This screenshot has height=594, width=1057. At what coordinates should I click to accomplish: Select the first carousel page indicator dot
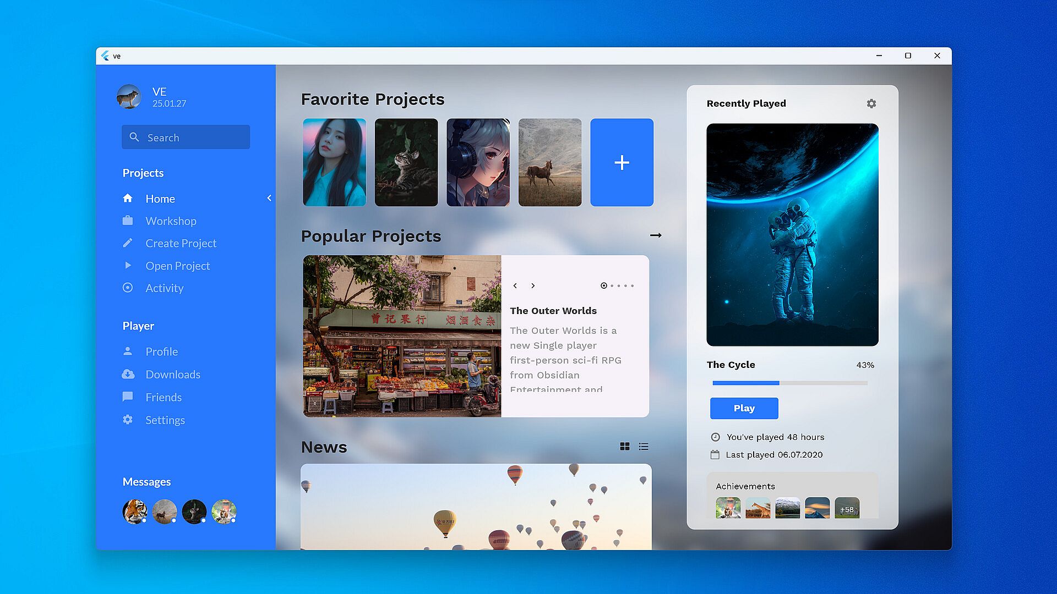[604, 285]
